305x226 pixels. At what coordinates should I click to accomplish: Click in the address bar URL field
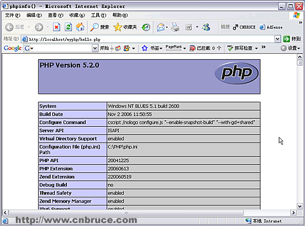[151, 39]
